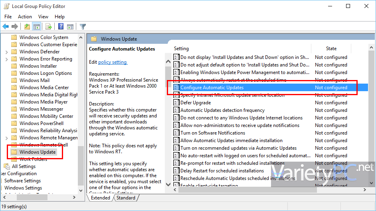Click the settings list scroll-down arrow
376x211 pixels.
[168, 184]
